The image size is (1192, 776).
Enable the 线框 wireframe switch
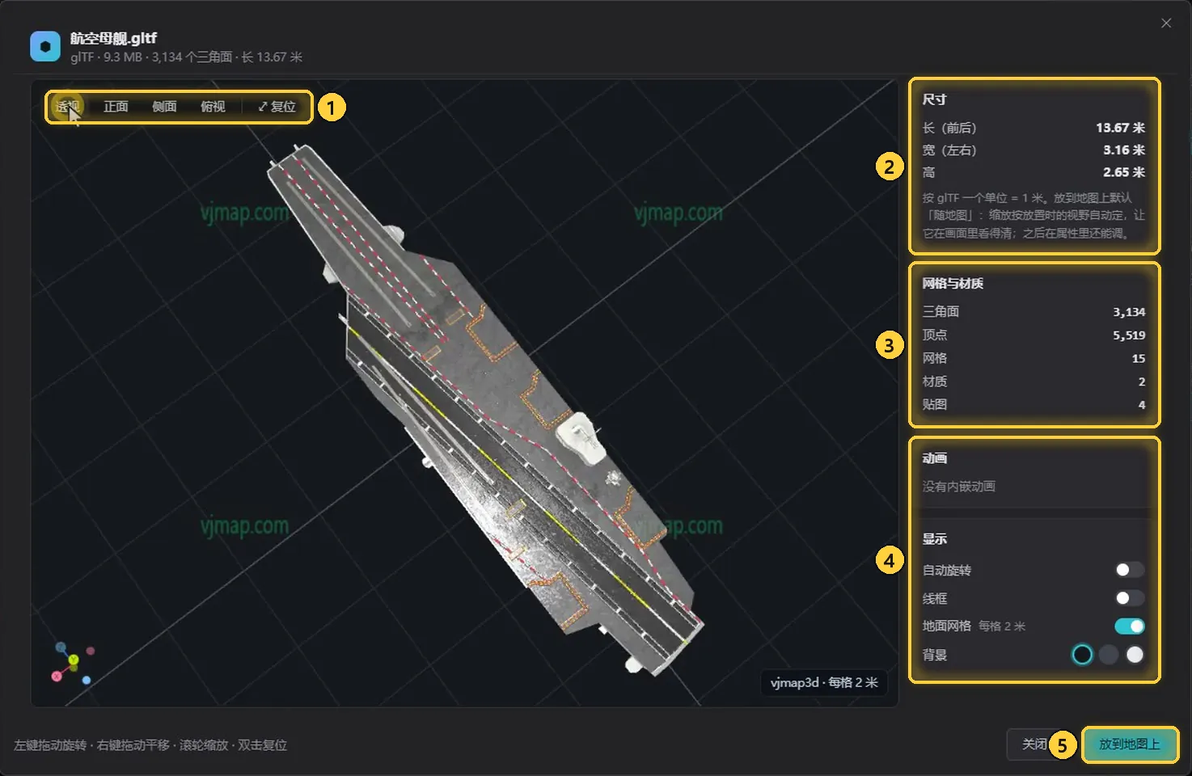coord(1129,598)
